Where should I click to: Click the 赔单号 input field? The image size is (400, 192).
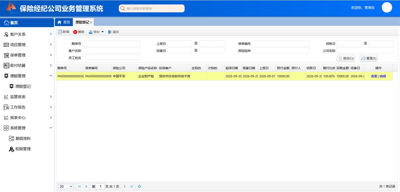[111, 44]
